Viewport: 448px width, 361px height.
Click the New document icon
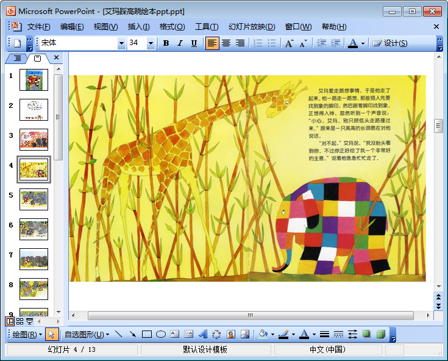click(x=18, y=43)
